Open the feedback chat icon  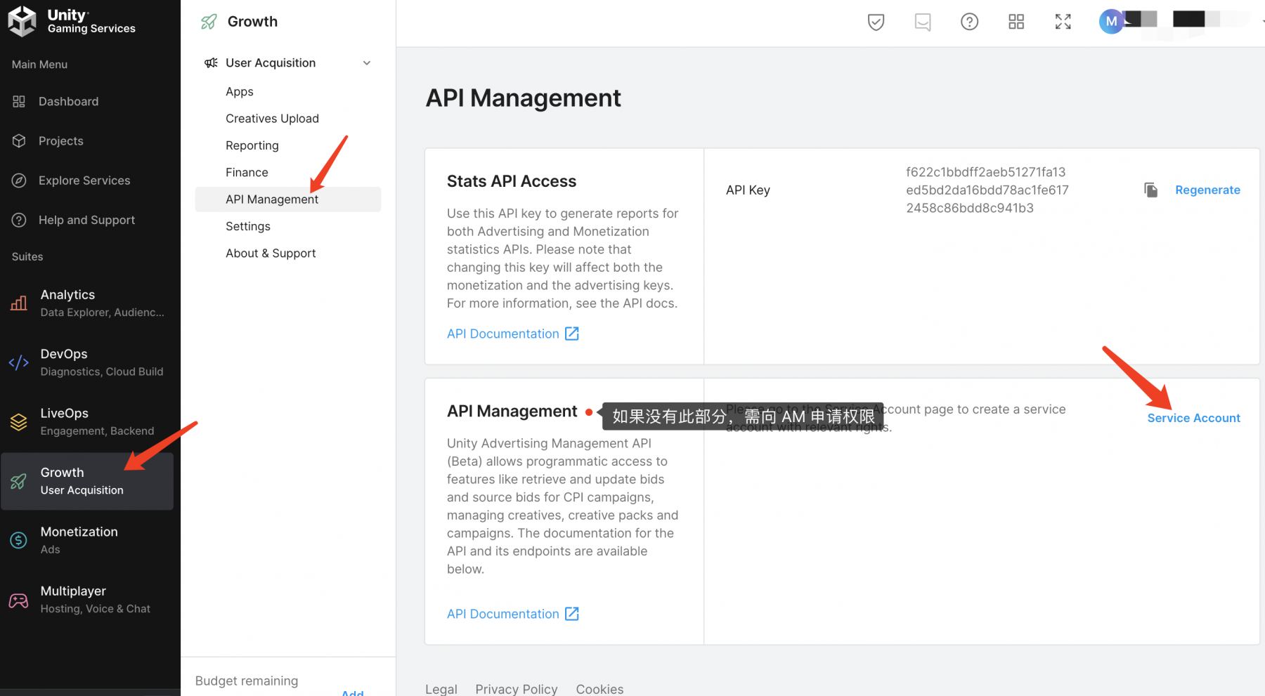[922, 22]
